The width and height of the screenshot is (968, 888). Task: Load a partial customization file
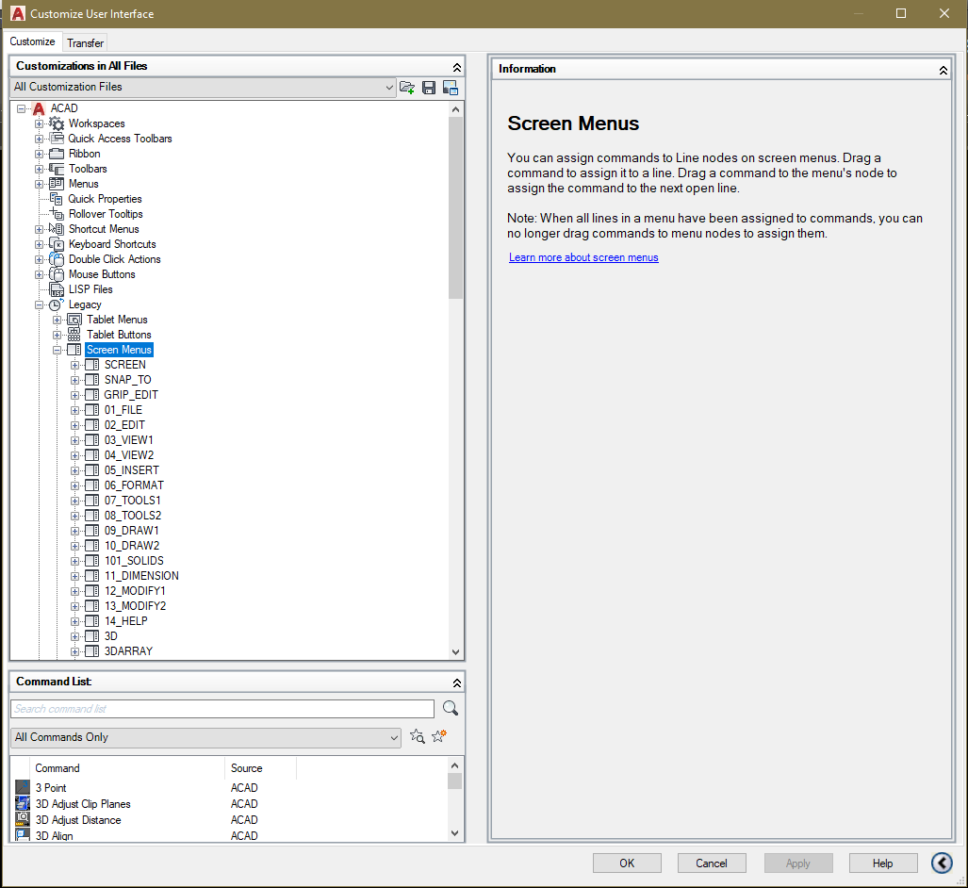407,87
